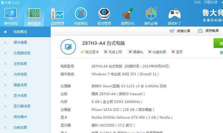Viewport: 223px width, 133px height.
Task: Click the 精英 Z87H3-A4 motherboard value
Action: (118, 94)
